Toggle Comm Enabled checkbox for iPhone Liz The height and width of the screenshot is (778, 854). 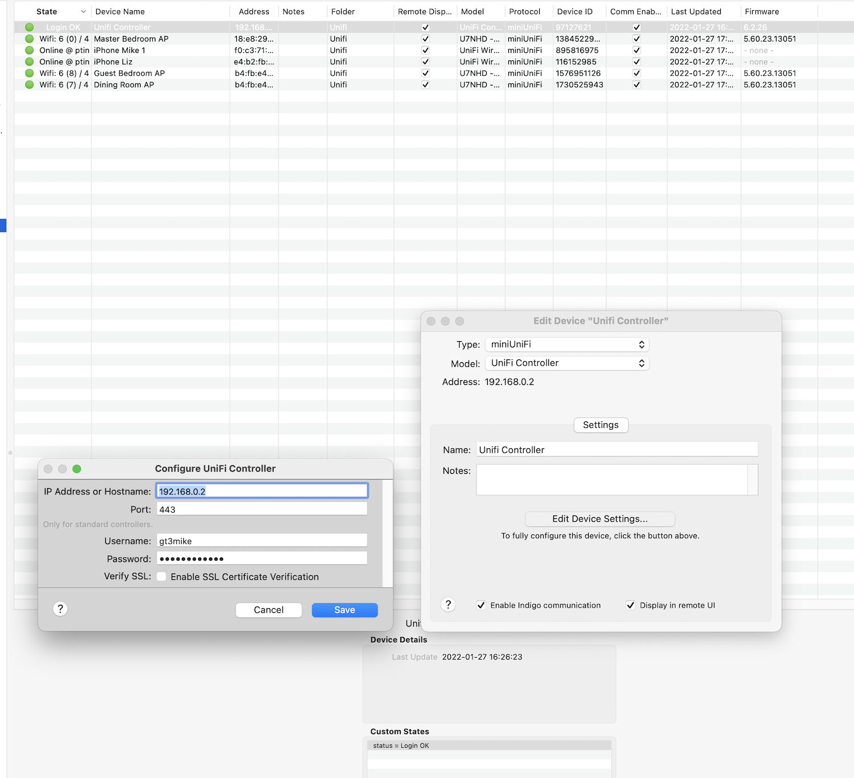click(x=637, y=62)
